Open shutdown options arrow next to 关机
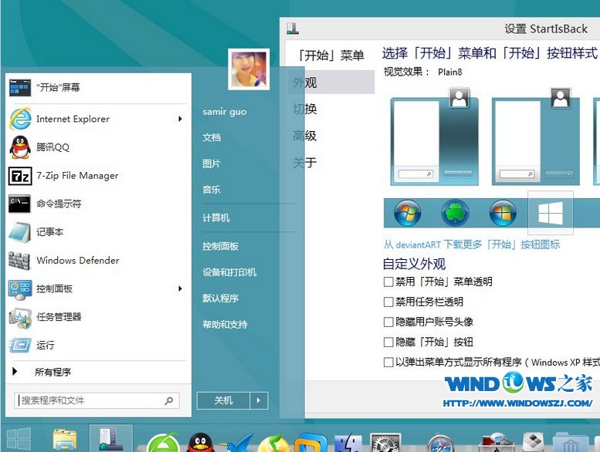 (259, 400)
